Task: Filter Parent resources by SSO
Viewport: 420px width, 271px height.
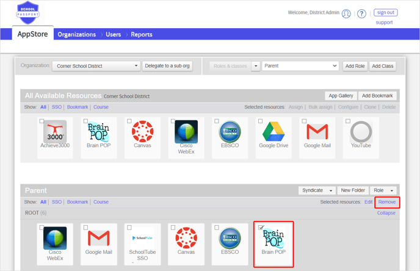Action: coord(57,202)
